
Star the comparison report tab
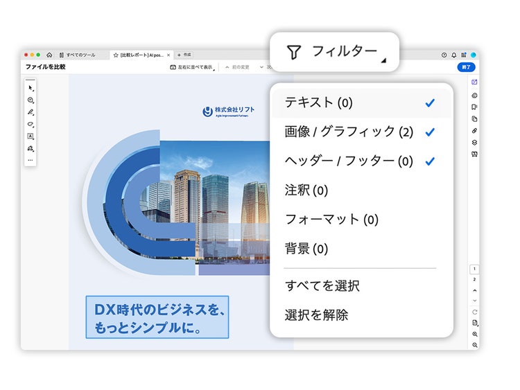(116, 55)
